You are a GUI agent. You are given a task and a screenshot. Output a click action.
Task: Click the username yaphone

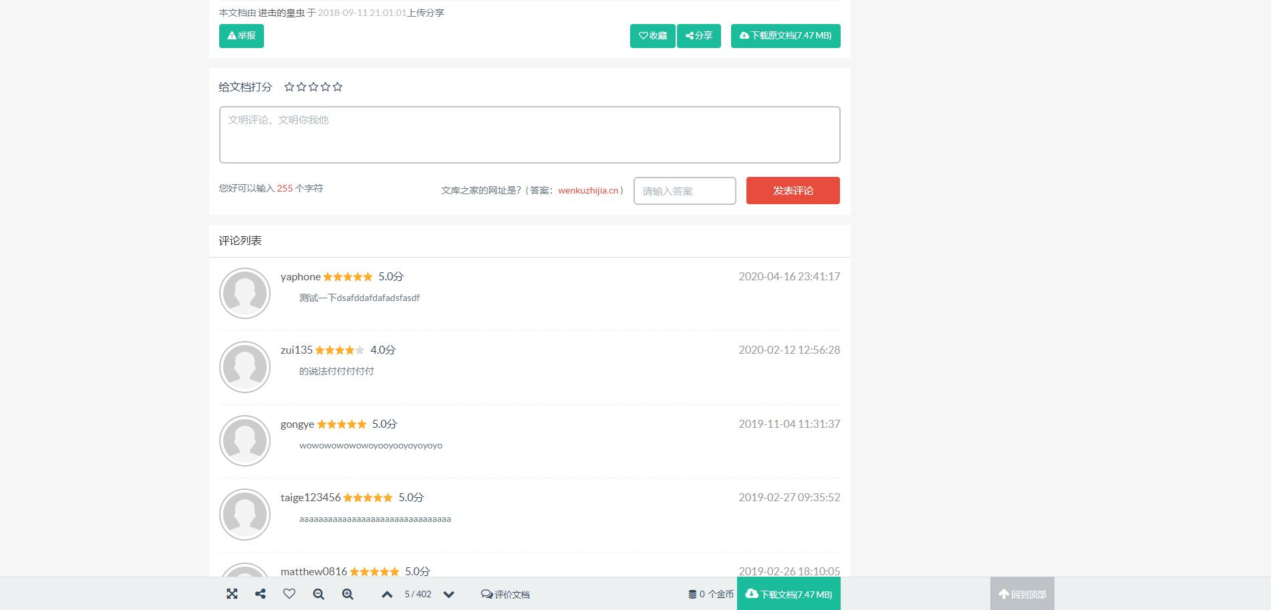(x=301, y=277)
